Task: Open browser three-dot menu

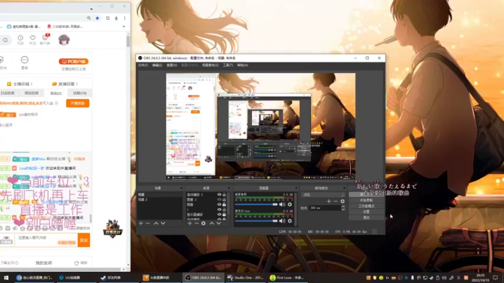Action: tap(125, 18)
